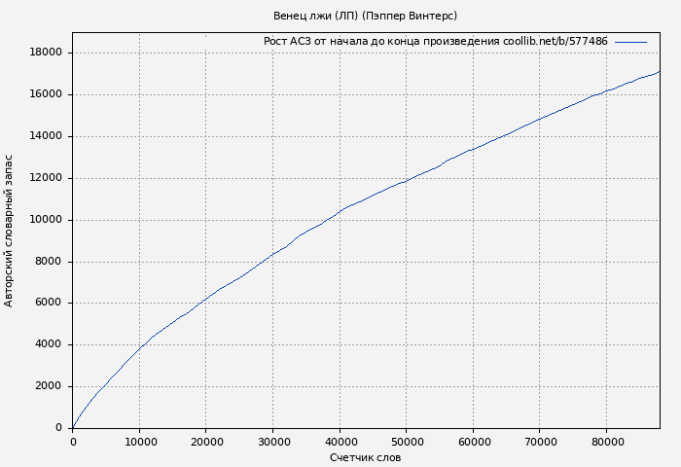Click the 30000 tick label on X-axis
The image size is (681, 467).
point(272,442)
